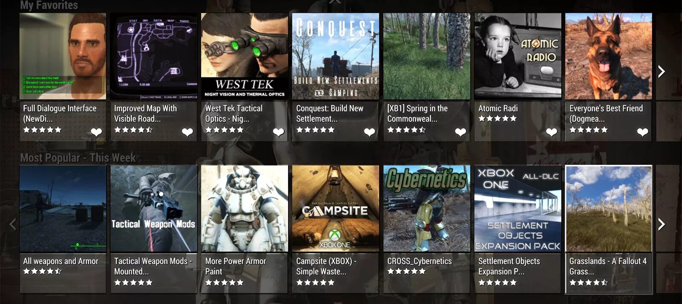Open Grasslands - A Fallout 4 Grass title
This screenshot has width=682, height=304.
[x=608, y=266]
